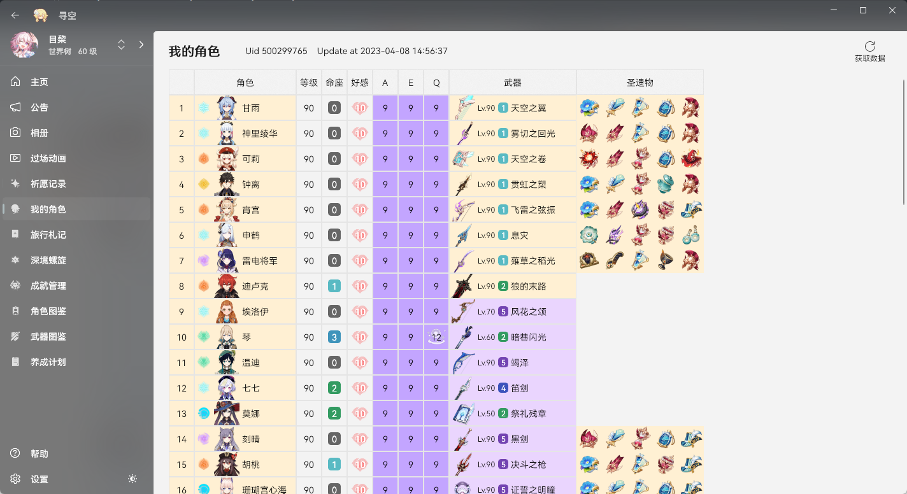The width and height of the screenshot is (907, 494).
Task: Click 甘雨's friendship level heart
Action: 360,108
